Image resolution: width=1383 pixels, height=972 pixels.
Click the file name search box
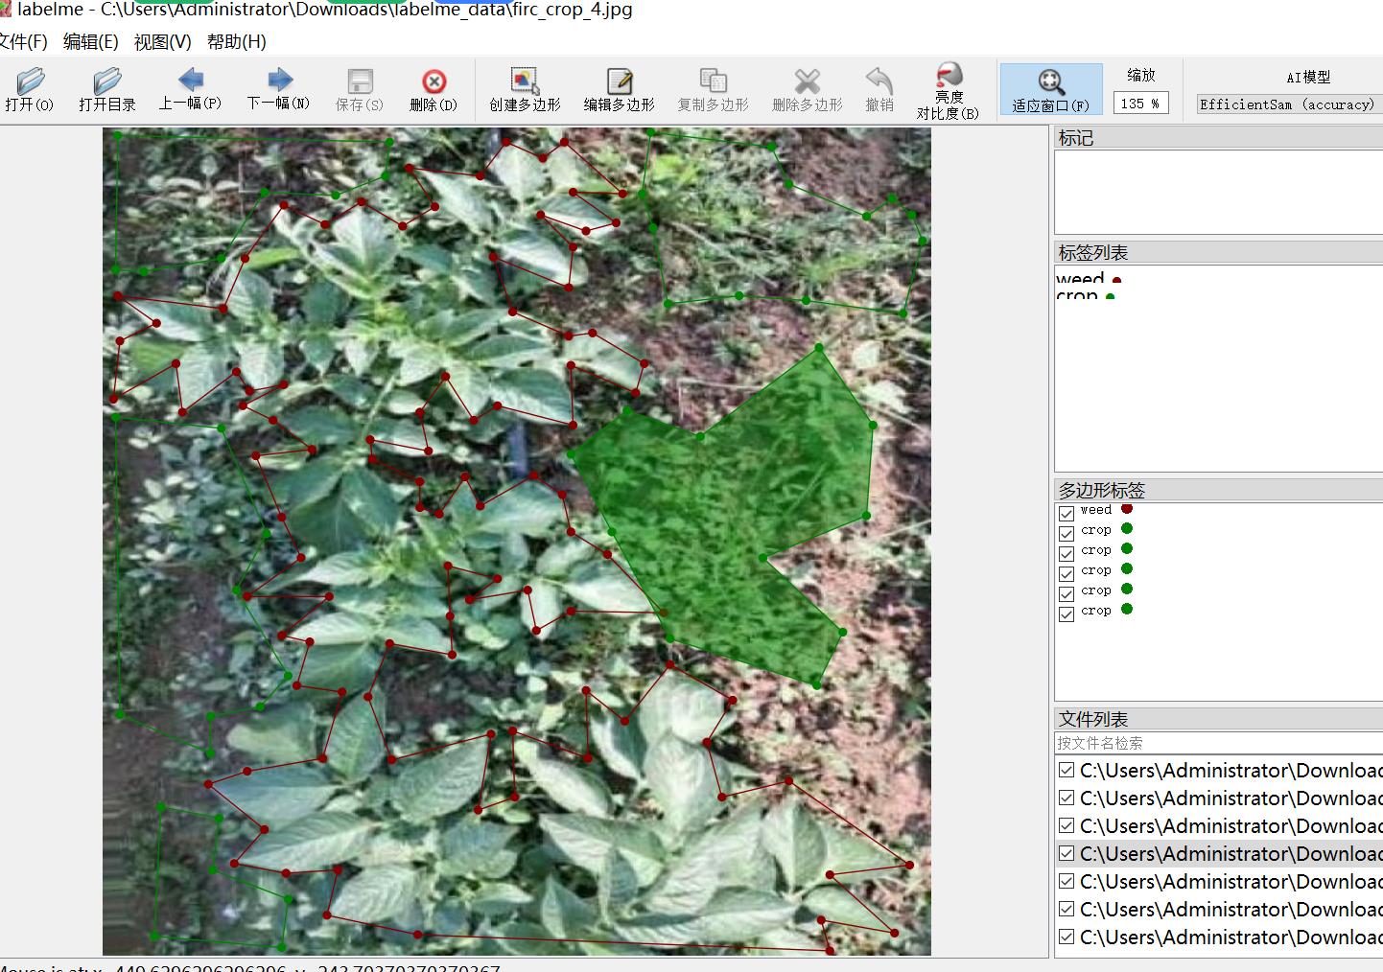[x=1218, y=743]
